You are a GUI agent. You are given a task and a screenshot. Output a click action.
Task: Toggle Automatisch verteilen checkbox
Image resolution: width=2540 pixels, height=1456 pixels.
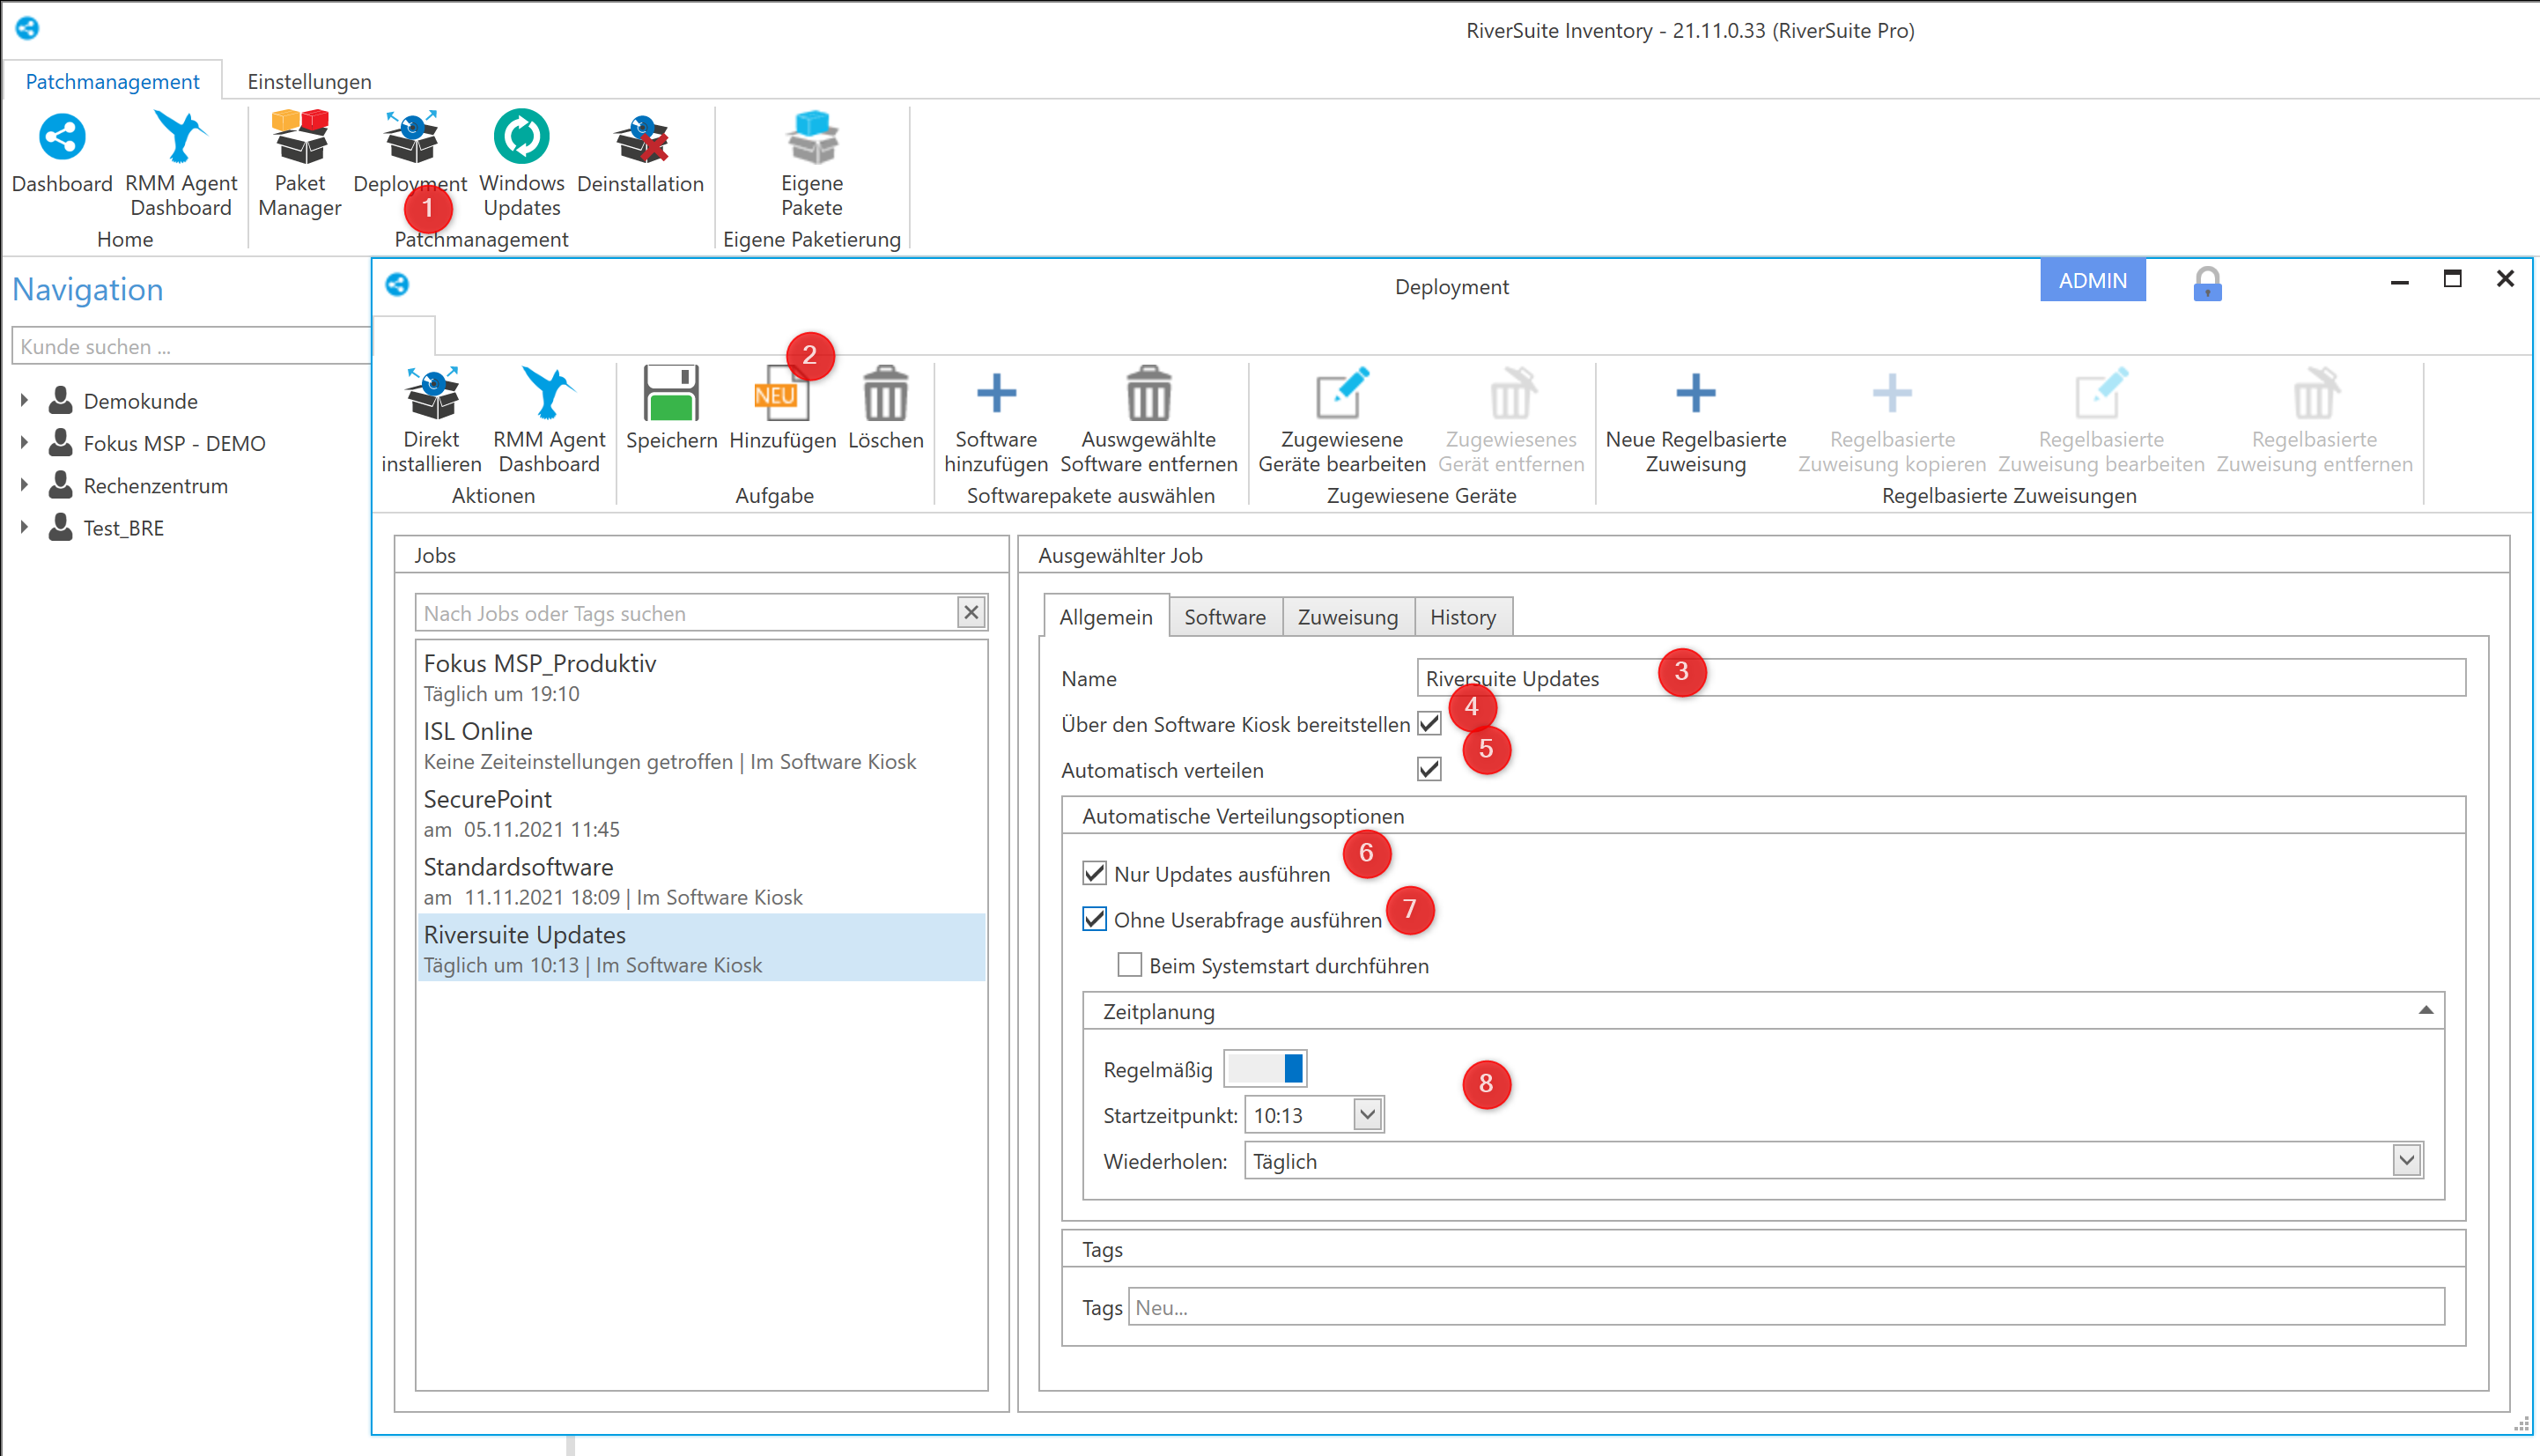[x=1429, y=770]
